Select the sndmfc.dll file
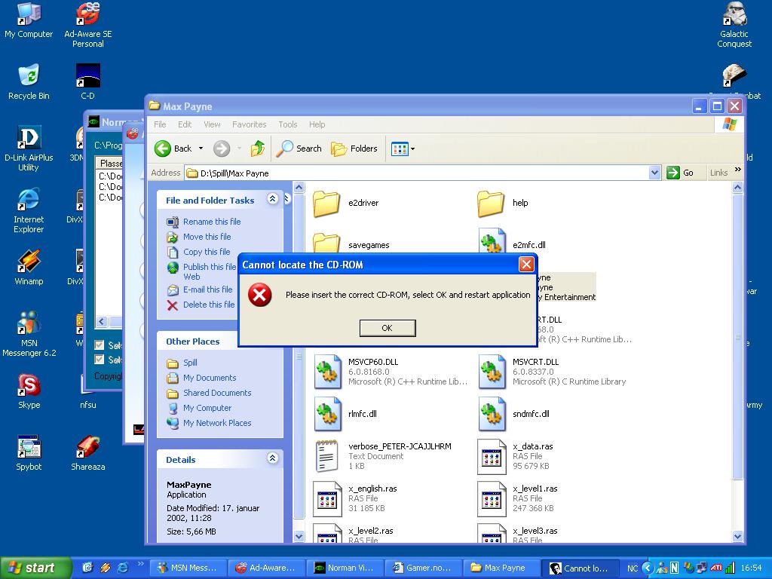Viewport: 772px width, 579px height. tap(513, 414)
